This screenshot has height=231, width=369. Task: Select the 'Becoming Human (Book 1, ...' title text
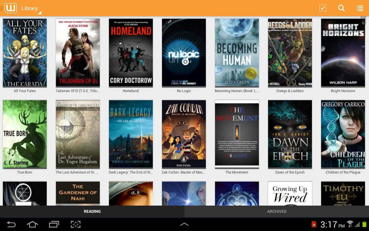tap(237, 91)
